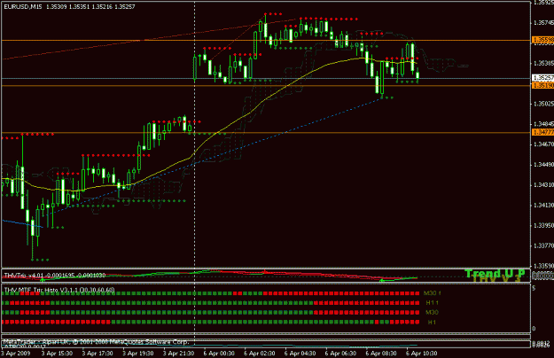The width and height of the screenshot is (554, 358).
Task: Click the time axis label 6 Apr 08:30
Action: click(381, 353)
